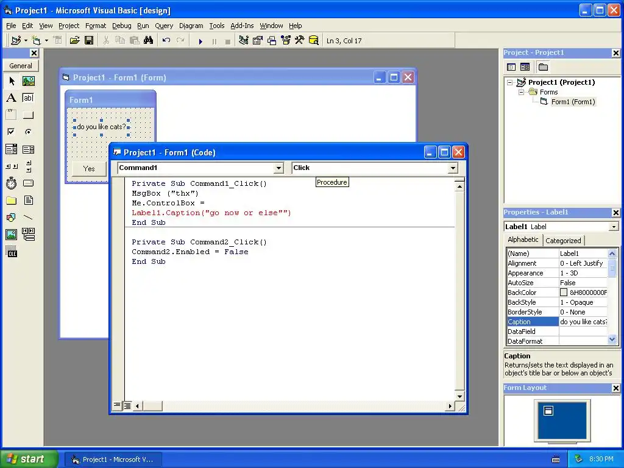624x468 pixels.
Task: Select the Shape control tool
Action: [x=12, y=218]
